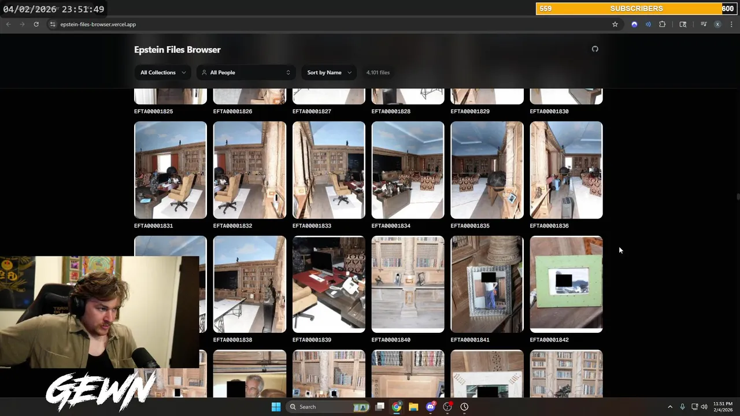Click the page vertical scrollbar thumb
Viewport: 740px width, 416px height.
coord(738,197)
